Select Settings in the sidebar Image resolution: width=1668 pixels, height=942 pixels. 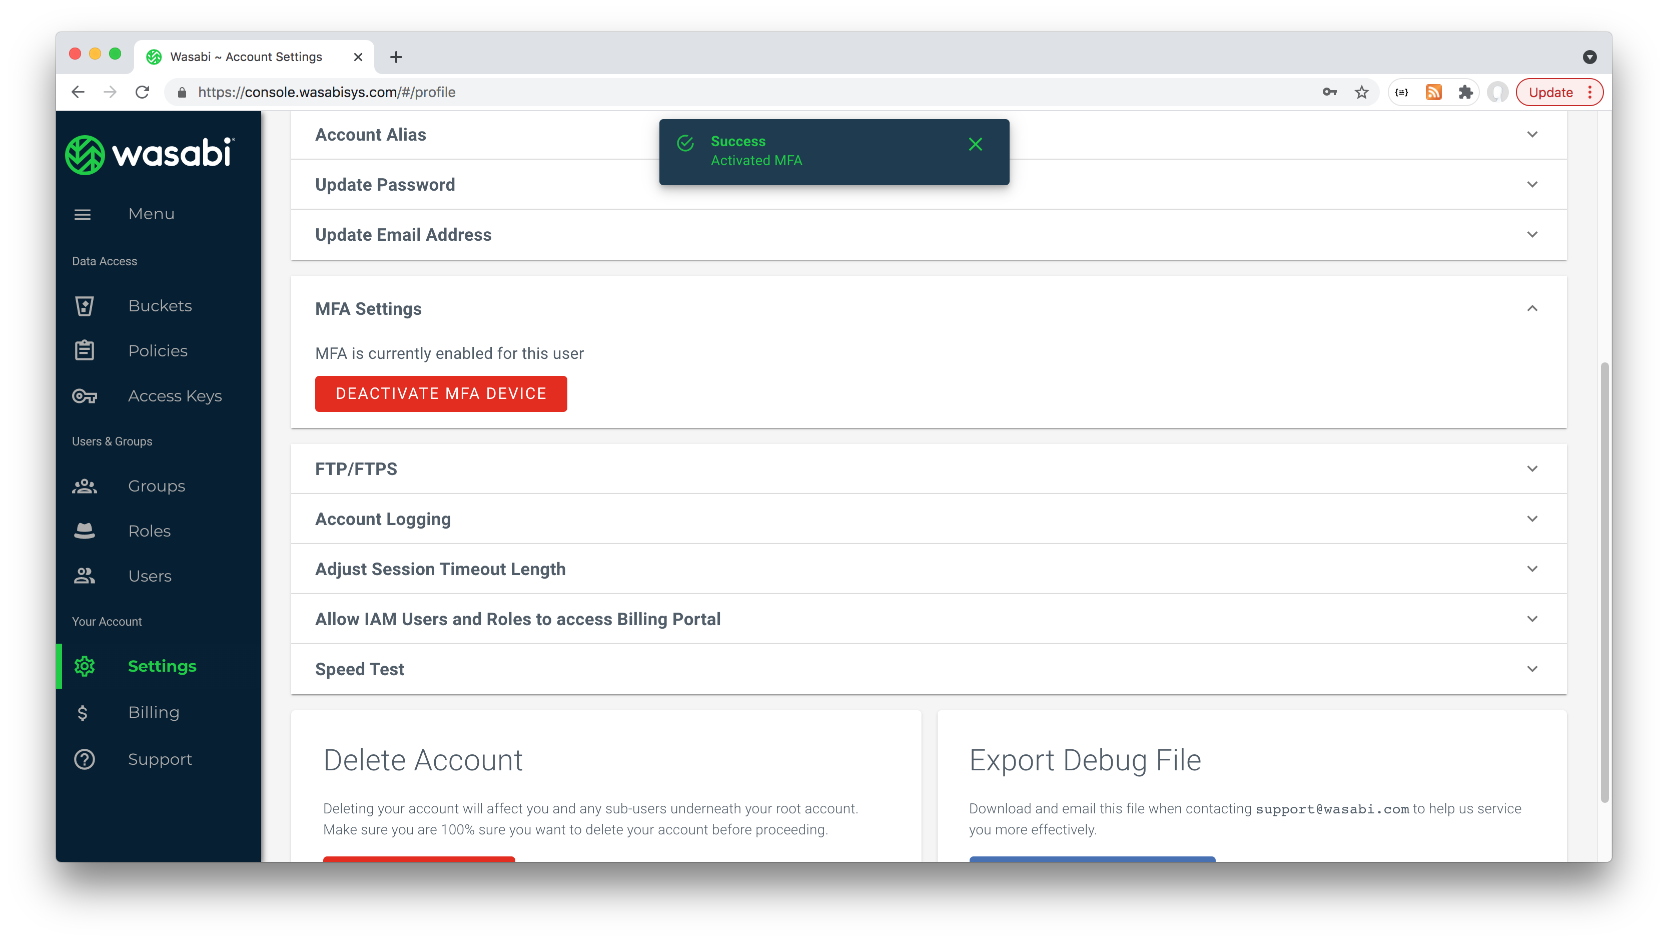pos(162,666)
